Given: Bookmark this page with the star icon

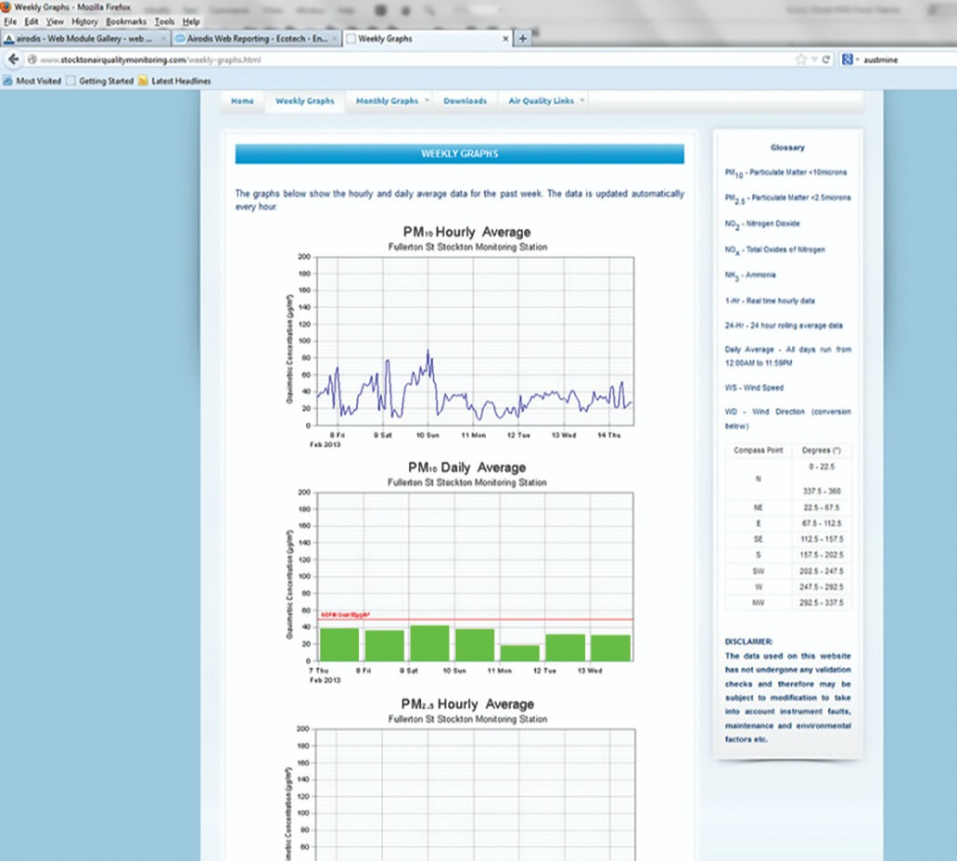Looking at the screenshot, I should click(801, 59).
